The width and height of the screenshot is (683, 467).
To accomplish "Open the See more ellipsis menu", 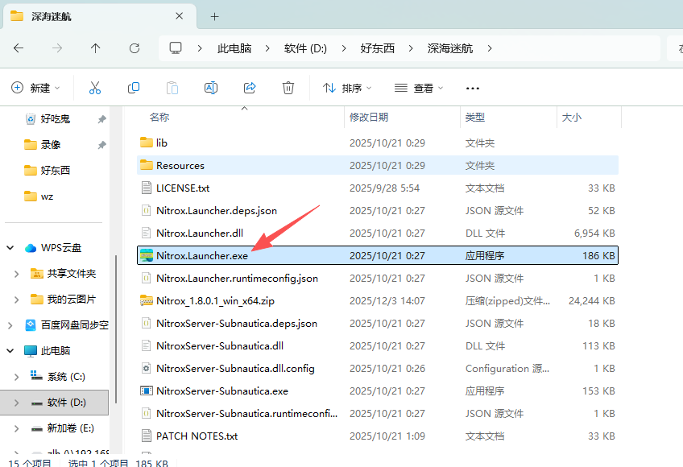I will pyautogui.click(x=473, y=88).
